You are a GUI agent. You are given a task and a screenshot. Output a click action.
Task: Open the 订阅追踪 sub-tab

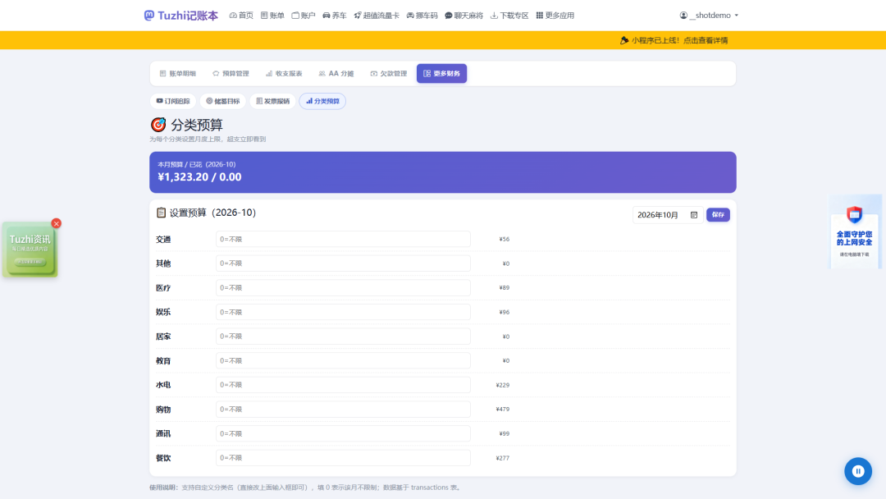[173, 101]
